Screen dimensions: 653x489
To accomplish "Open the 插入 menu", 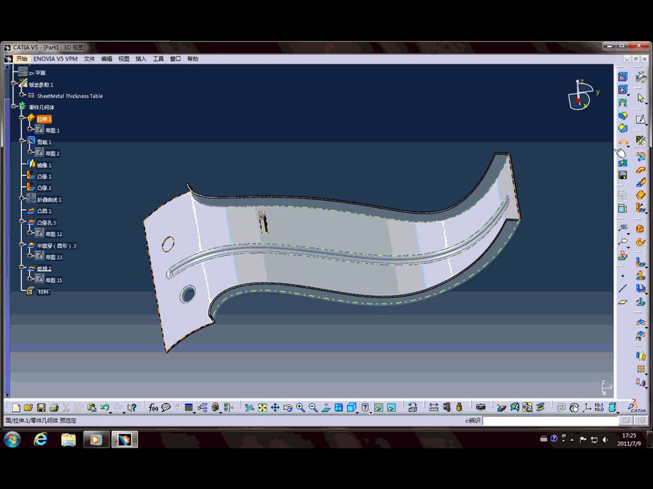I will tap(141, 59).
